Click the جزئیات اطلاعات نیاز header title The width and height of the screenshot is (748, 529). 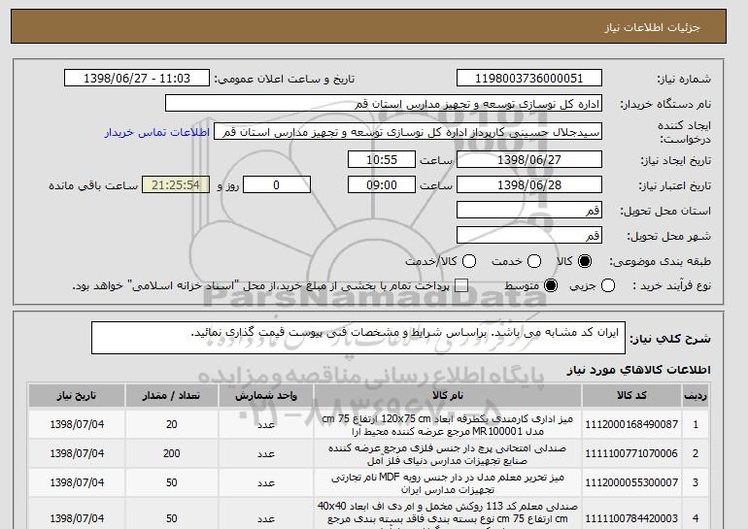[653, 27]
